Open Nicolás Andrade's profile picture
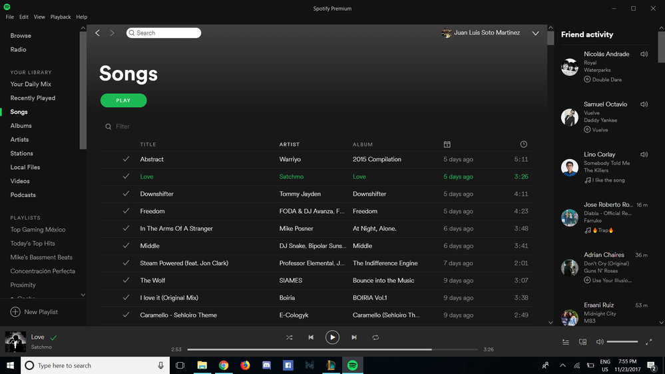 (x=570, y=67)
